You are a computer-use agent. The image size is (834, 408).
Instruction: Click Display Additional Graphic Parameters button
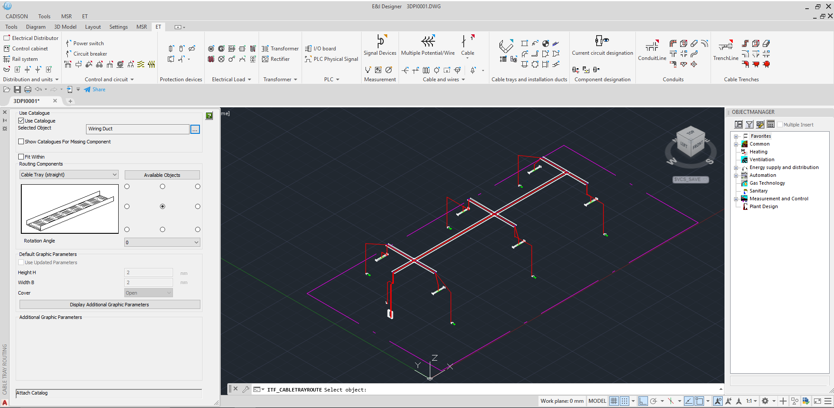[x=110, y=305]
